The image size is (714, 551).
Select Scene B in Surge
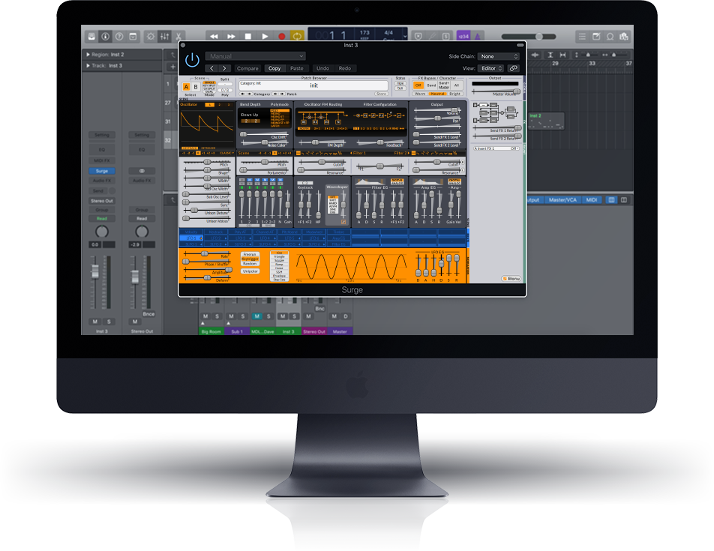pos(196,87)
